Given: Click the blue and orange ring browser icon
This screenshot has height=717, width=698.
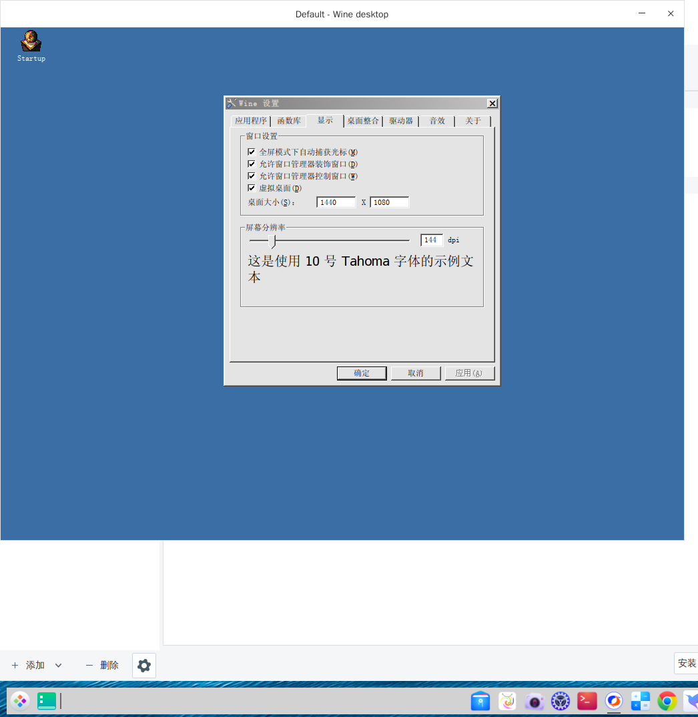Looking at the screenshot, I should 614,701.
